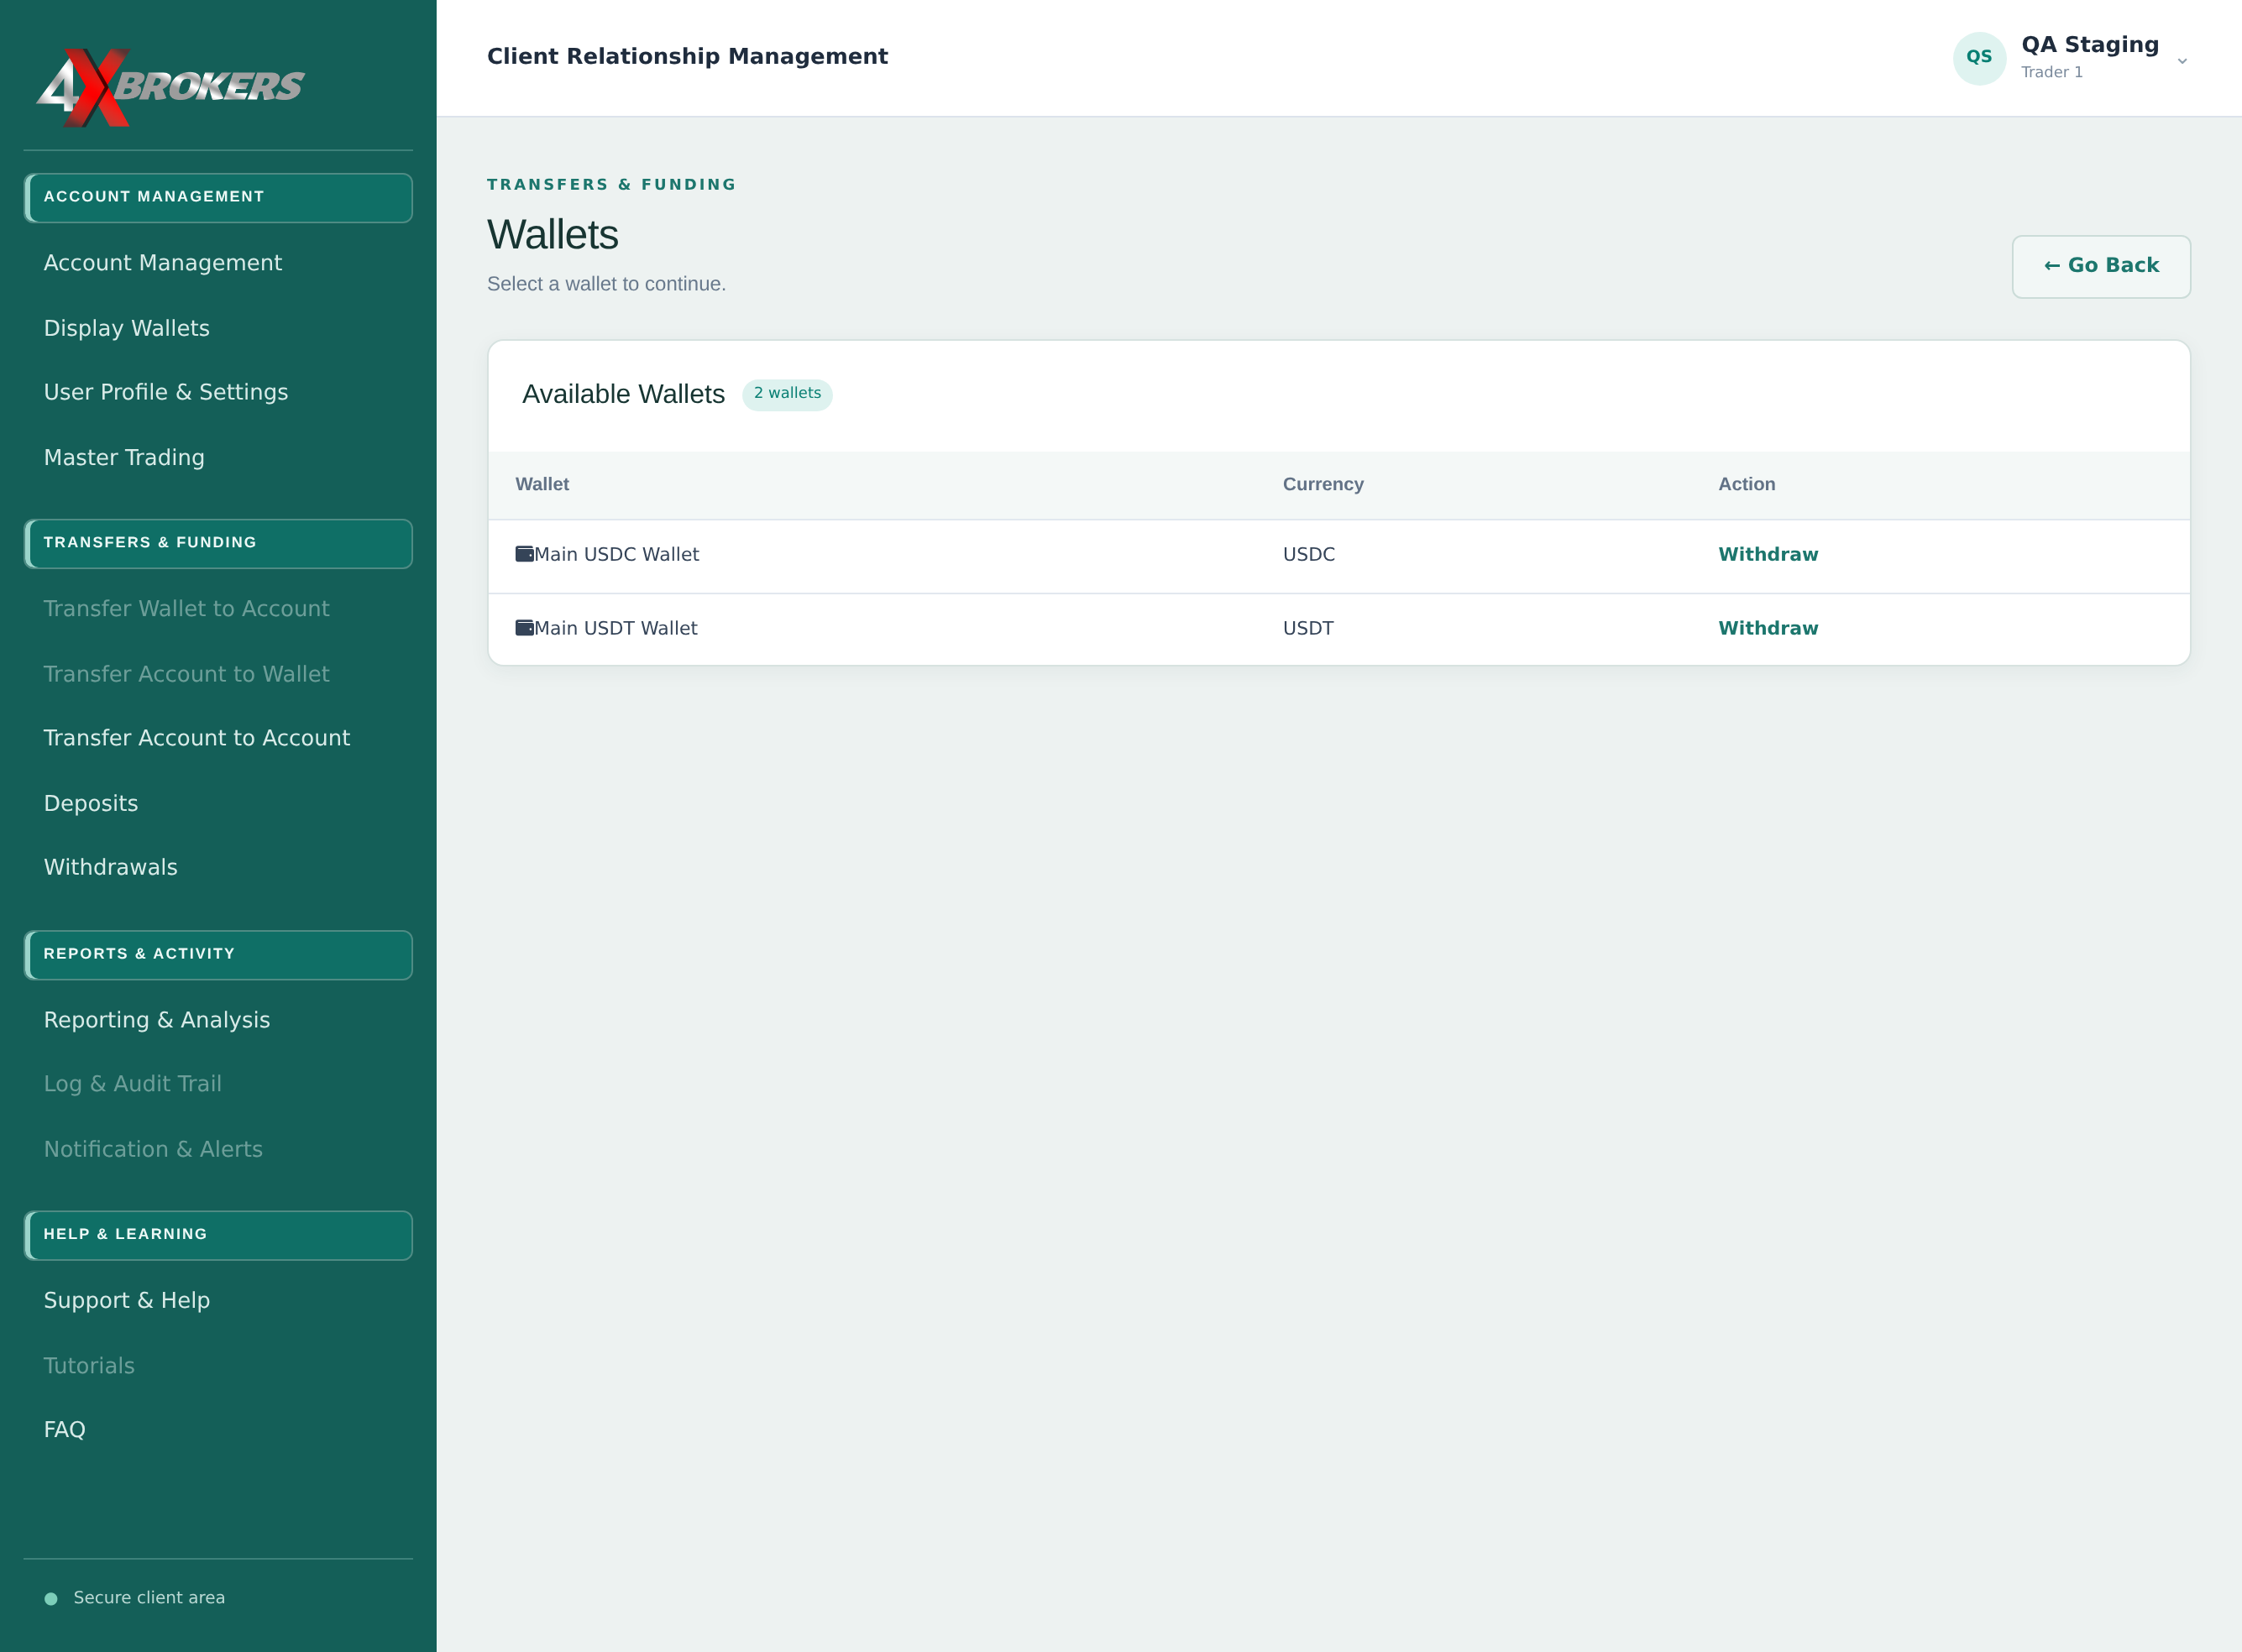
Task: Open Support & Help
Action: 127,1300
